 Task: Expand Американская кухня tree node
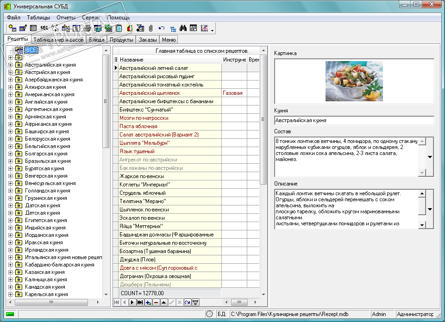click(x=11, y=94)
